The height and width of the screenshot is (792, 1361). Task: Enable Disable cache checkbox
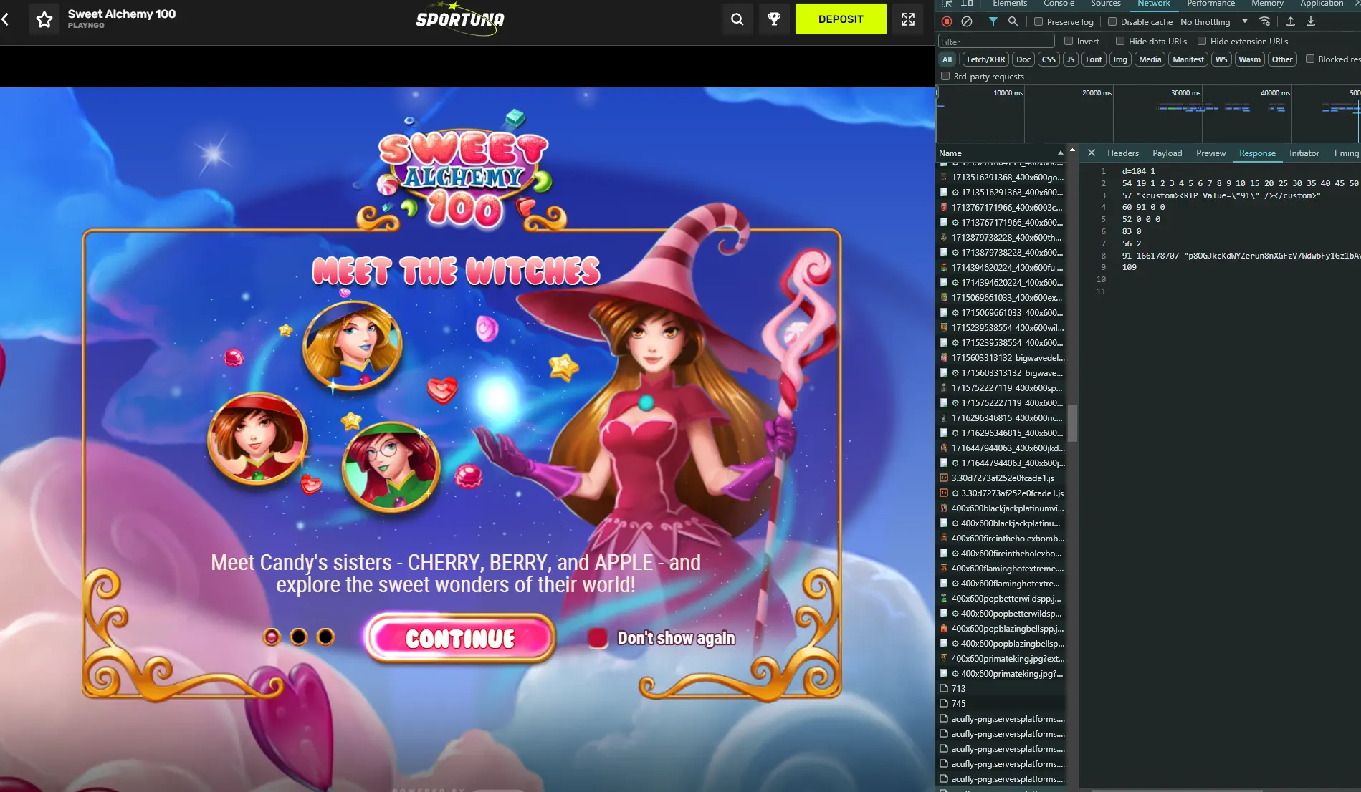tap(1112, 21)
